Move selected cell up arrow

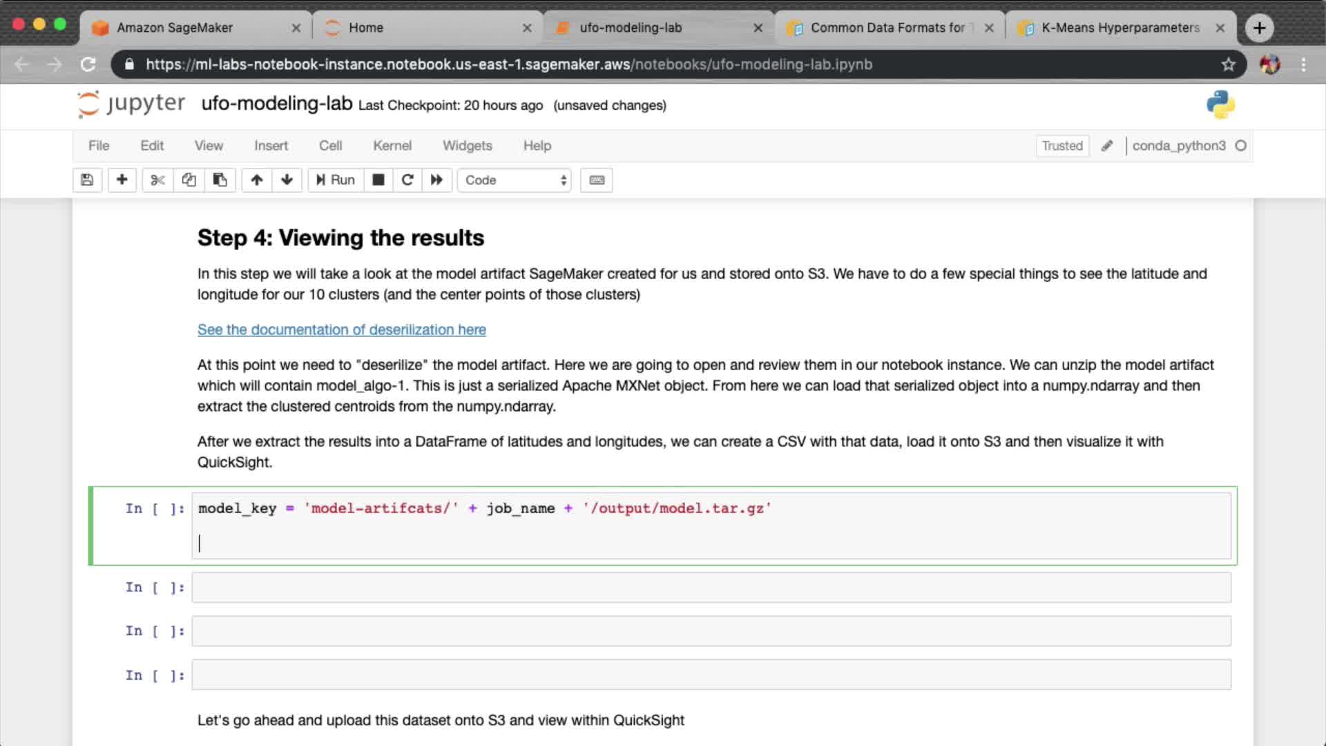tap(257, 180)
